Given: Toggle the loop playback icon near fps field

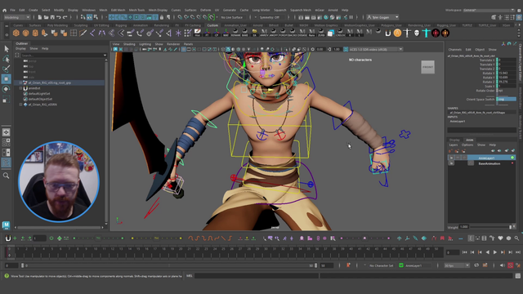Looking at the screenshot, I should click(476, 265).
